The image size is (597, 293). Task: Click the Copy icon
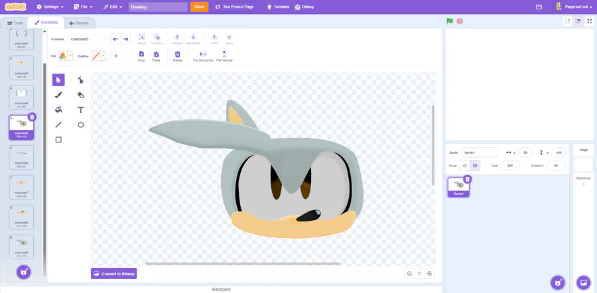pyautogui.click(x=141, y=56)
